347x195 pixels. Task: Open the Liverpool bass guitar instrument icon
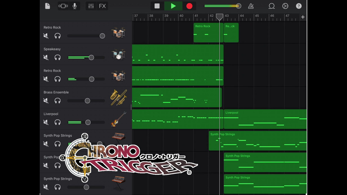click(119, 119)
